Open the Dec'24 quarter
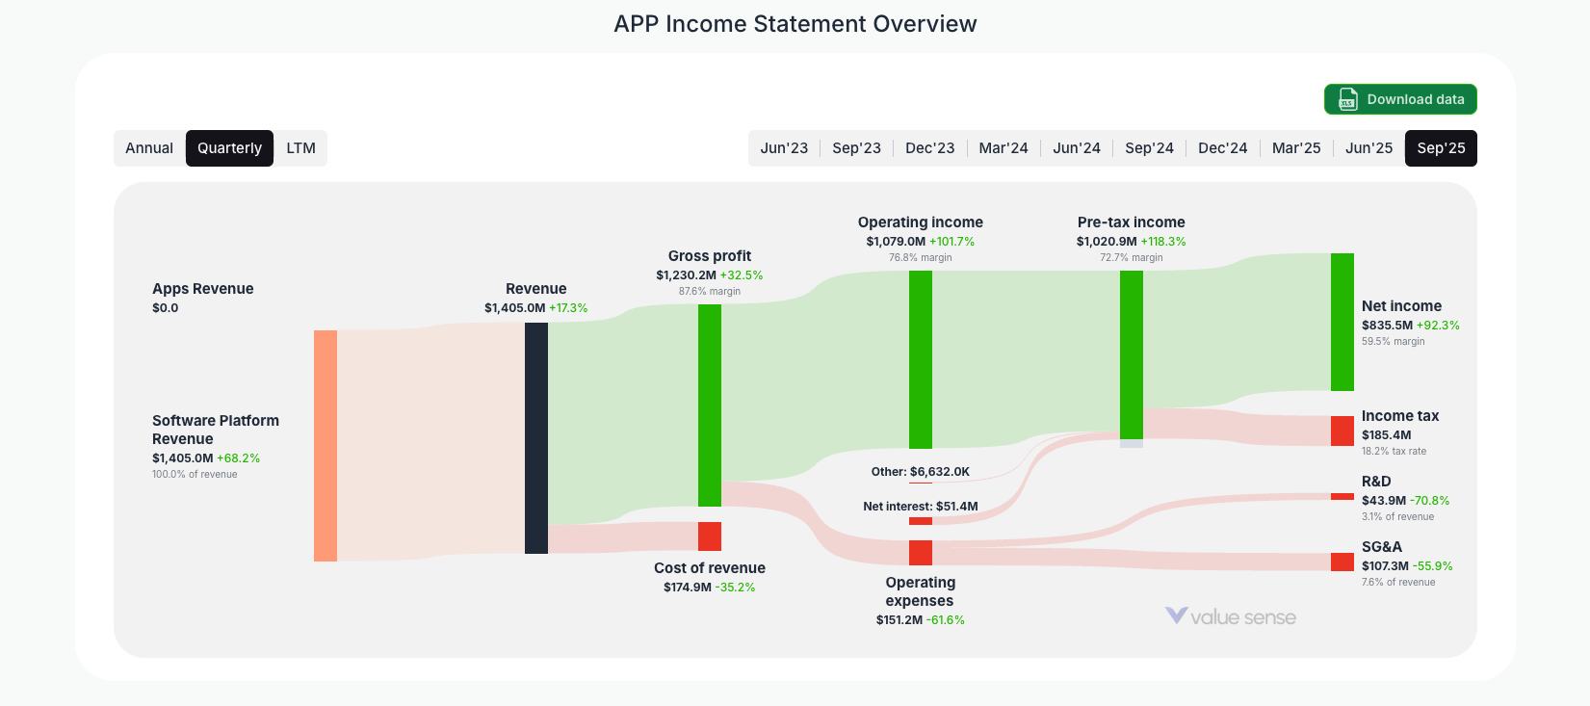This screenshot has height=706, width=1590. point(1223,147)
